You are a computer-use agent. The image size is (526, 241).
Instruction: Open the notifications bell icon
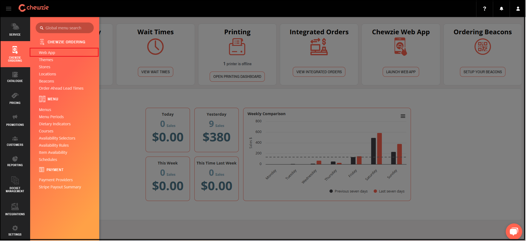pyautogui.click(x=501, y=8)
